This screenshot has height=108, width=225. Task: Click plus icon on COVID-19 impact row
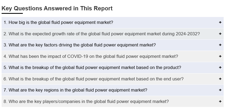tap(220, 56)
